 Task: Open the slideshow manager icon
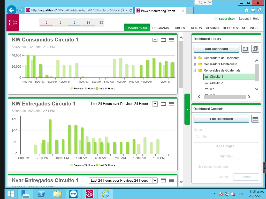pos(255,49)
